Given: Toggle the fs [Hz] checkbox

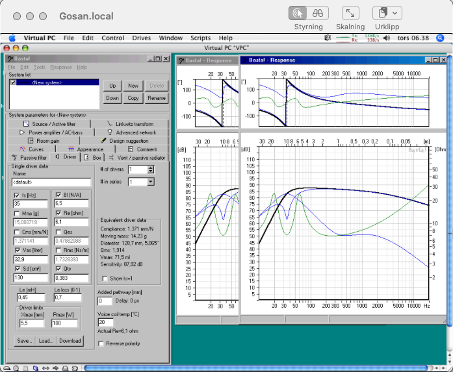Looking at the screenshot, I should point(17,195).
